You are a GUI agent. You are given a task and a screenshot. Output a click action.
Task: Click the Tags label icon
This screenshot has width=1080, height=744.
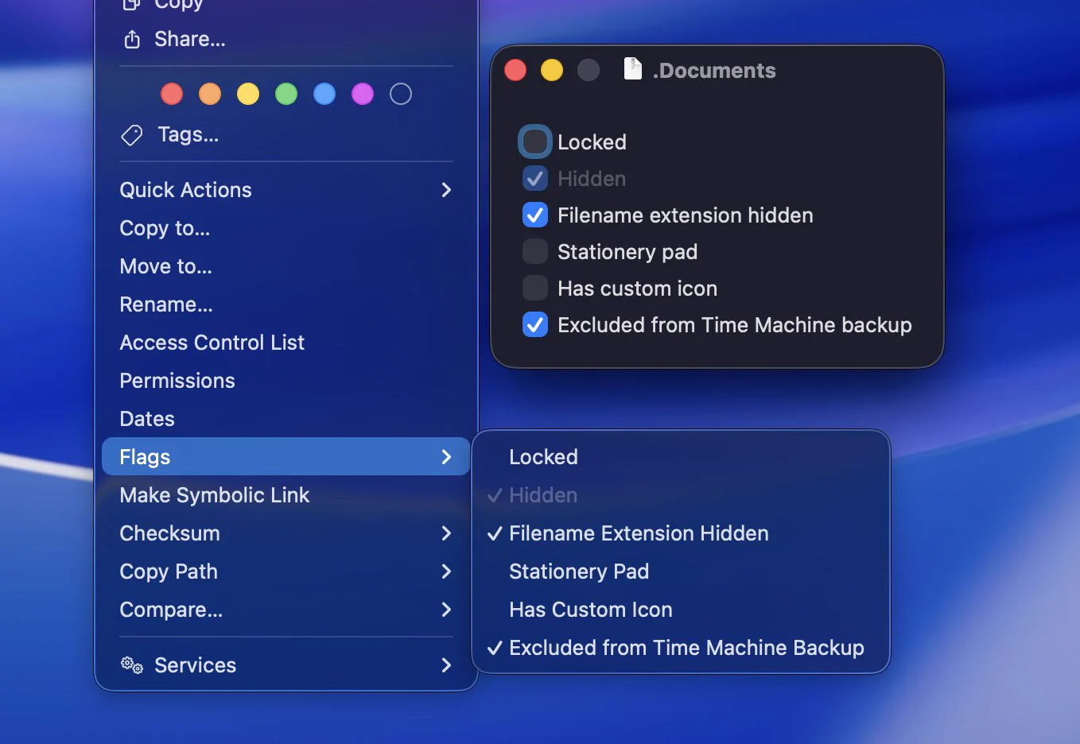point(132,135)
